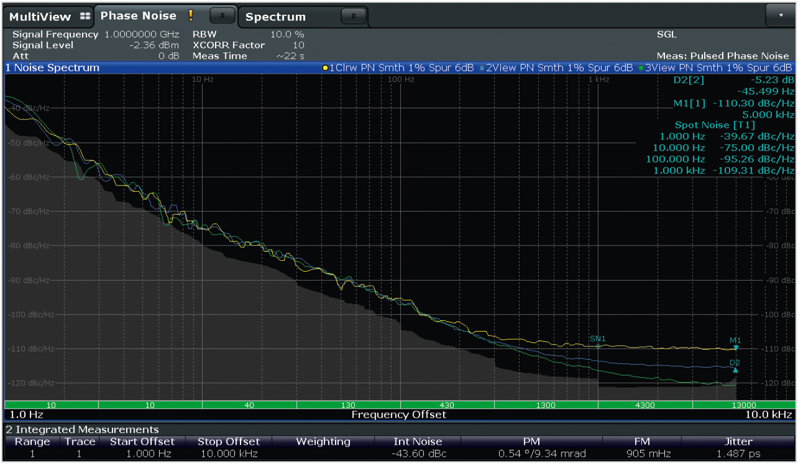Click the PM column header
The image size is (798, 464).
[531, 442]
